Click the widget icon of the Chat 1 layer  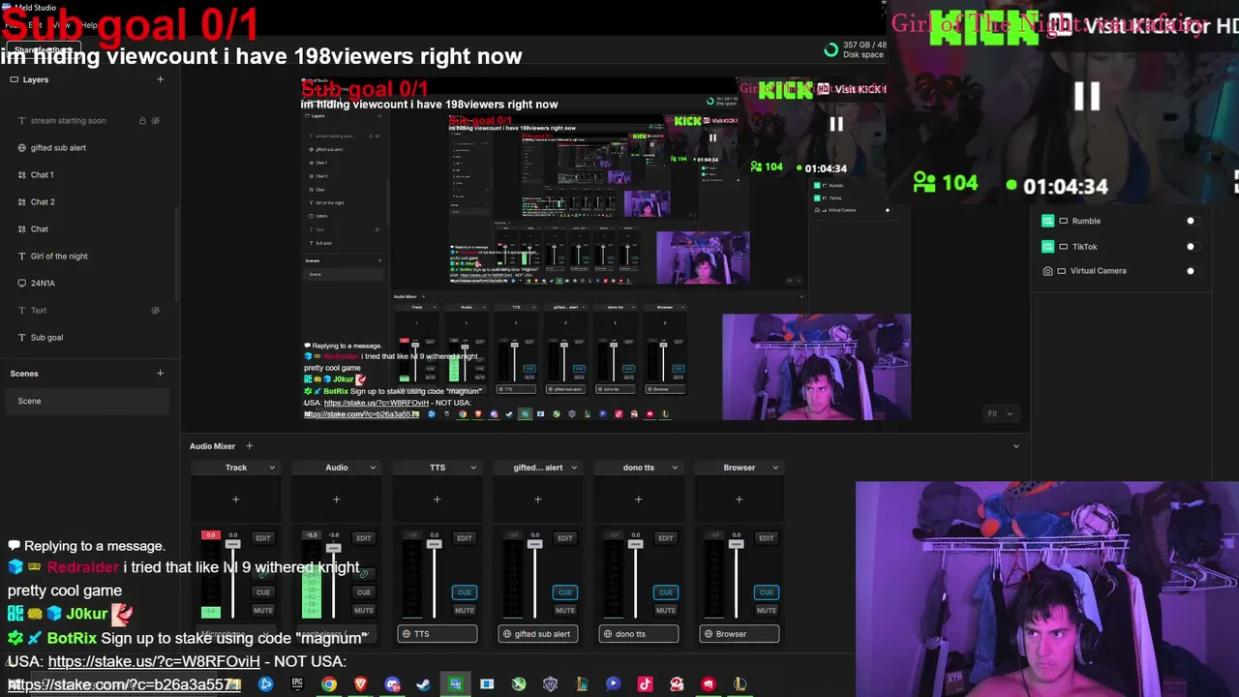point(22,175)
